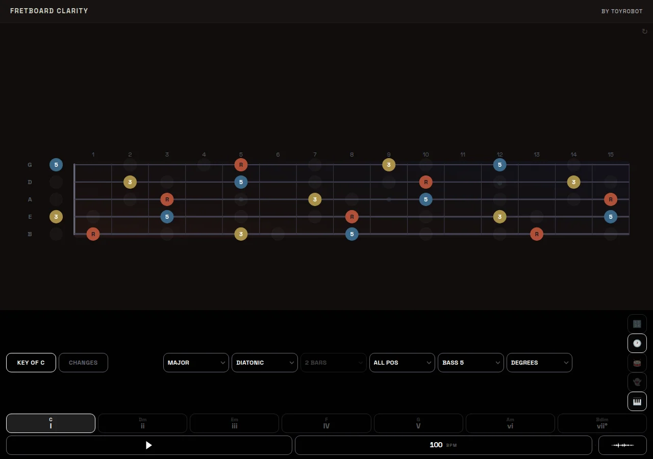
Task: Click the KEY OF C button
Action: [x=31, y=363]
